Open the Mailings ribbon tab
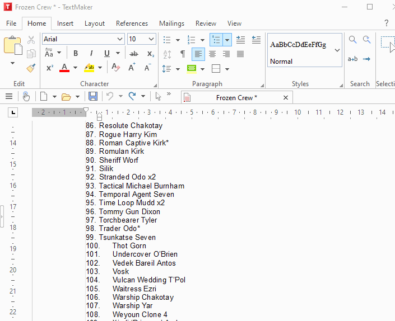The width and height of the screenshot is (395, 321). coord(171,23)
